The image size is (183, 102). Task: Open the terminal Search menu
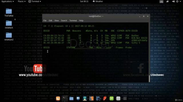(x=64, y=20)
